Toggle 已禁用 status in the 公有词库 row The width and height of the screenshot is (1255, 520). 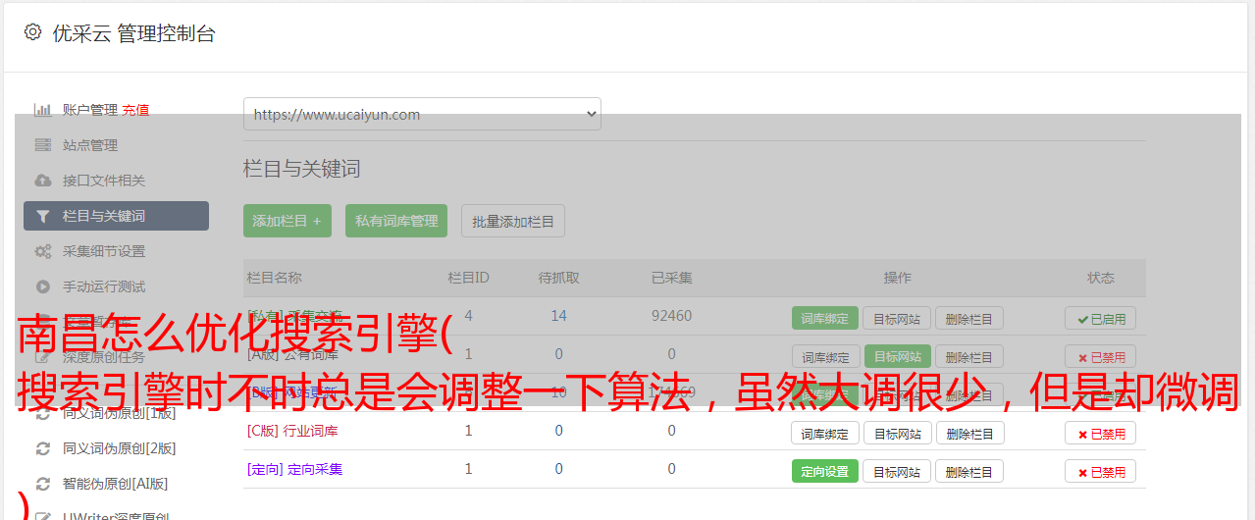click(1101, 356)
